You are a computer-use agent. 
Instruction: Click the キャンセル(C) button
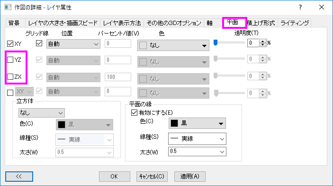pyautogui.click(x=152, y=177)
